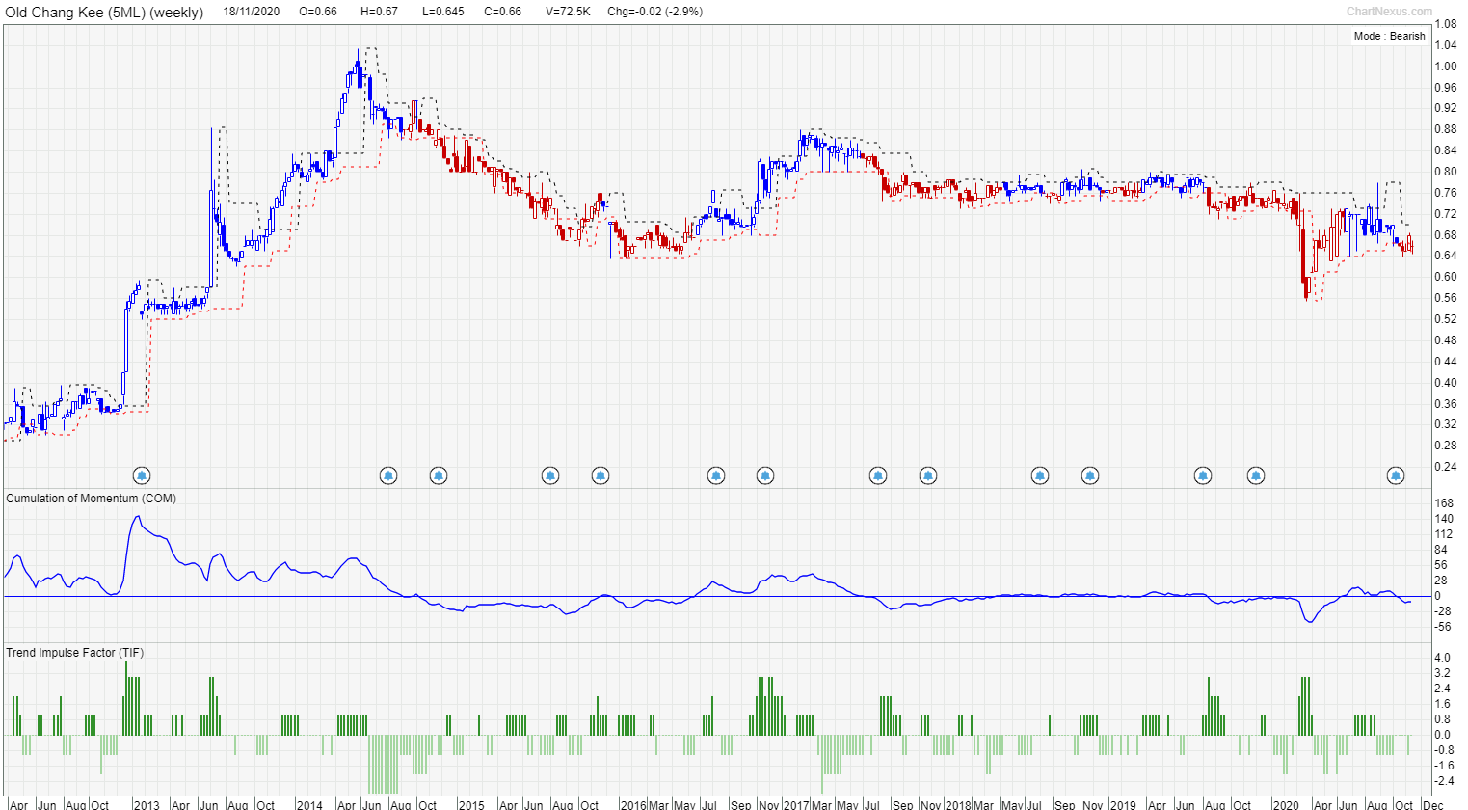Click the bell marker around November 2016

point(765,475)
